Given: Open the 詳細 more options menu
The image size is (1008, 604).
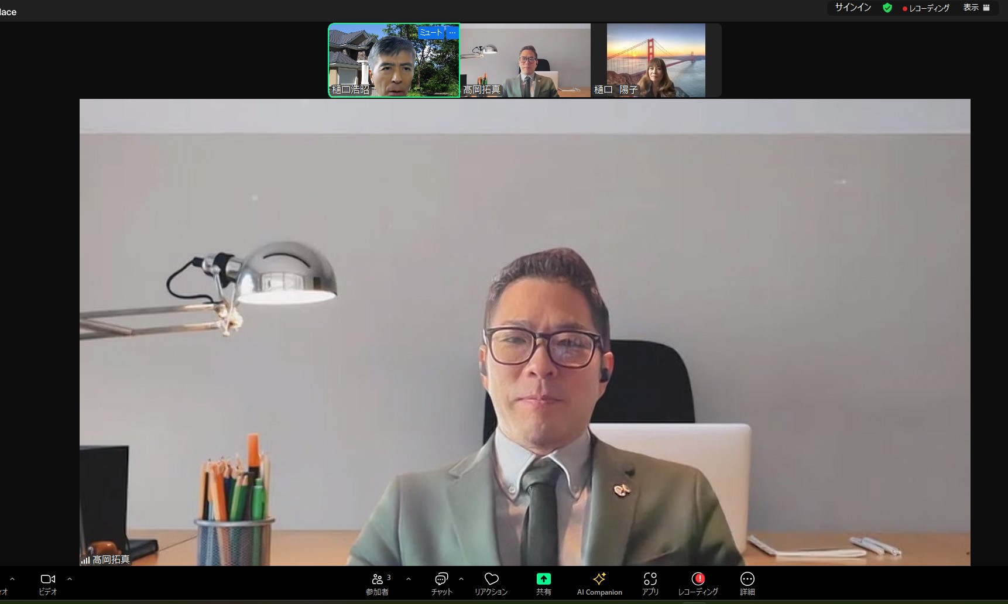Looking at the screenshot, I should pyautogui.click(x=747, y=584).
